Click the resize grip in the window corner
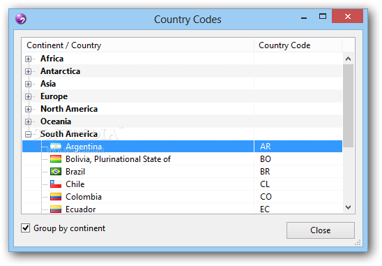Screen dimensions: 382x266 click(x=358, y=242)
